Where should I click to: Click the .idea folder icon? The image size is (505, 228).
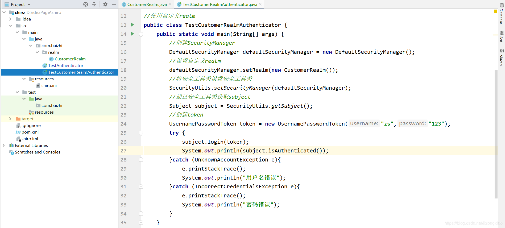coord(18,19)
